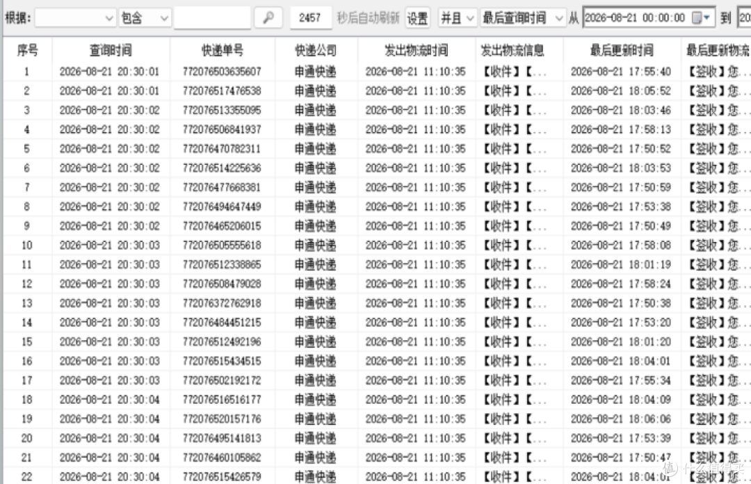The image size is (751, 484).
Task: Click the 发出物流信息 column header
Action: click(x=512, y=50)
